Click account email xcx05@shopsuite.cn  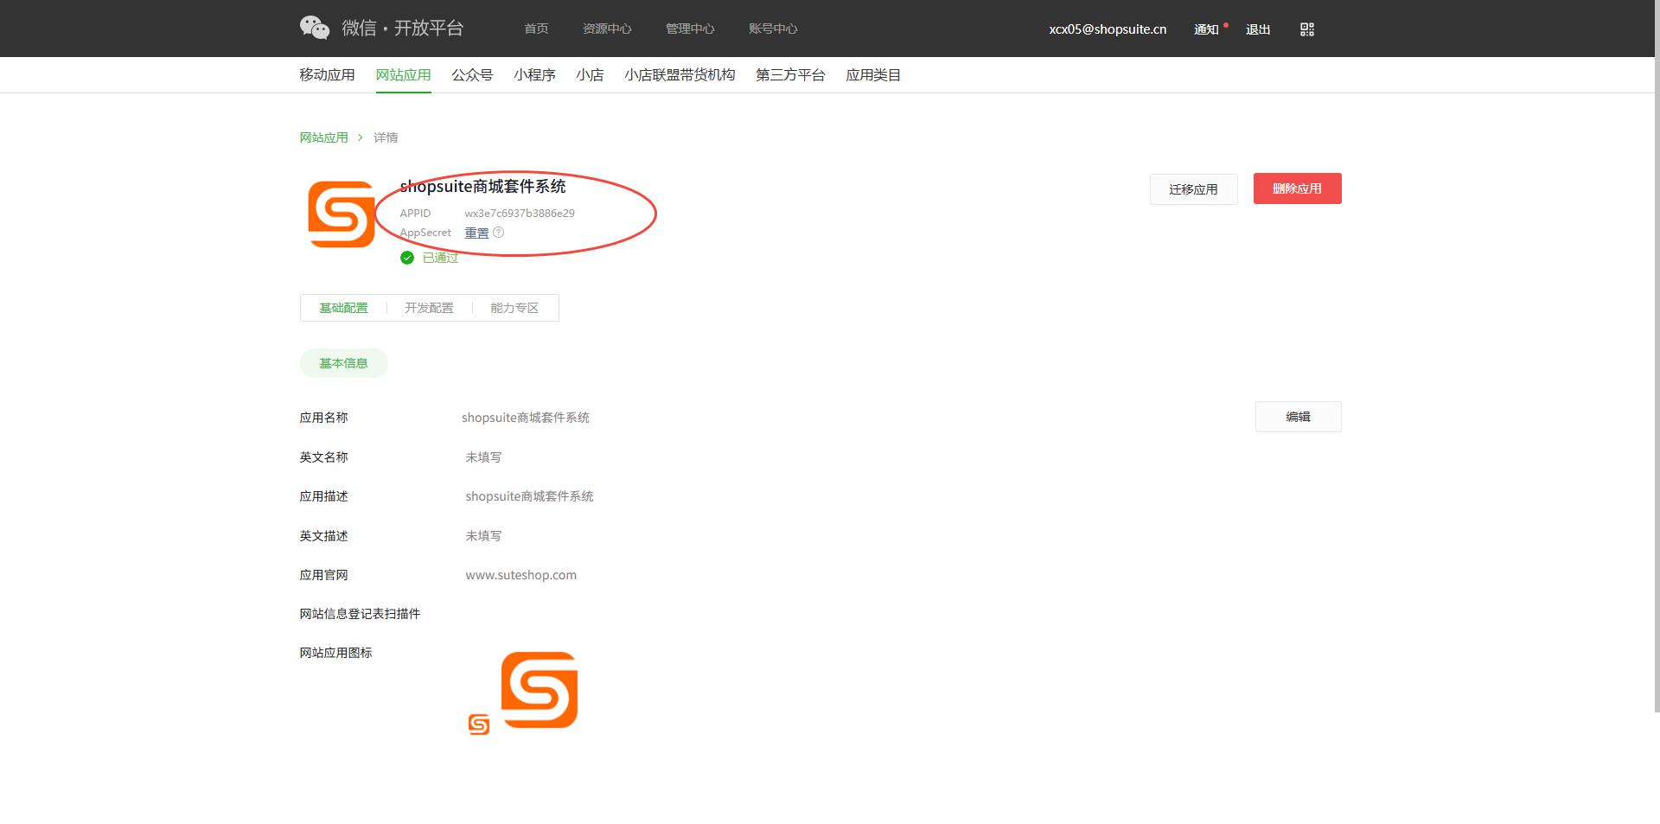tap(1108, 29)
